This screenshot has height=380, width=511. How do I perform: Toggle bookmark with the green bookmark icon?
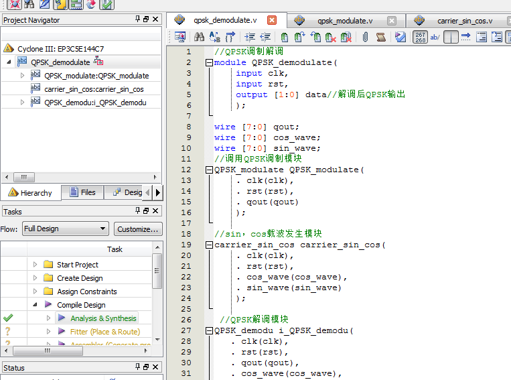(x=285, y=38)
